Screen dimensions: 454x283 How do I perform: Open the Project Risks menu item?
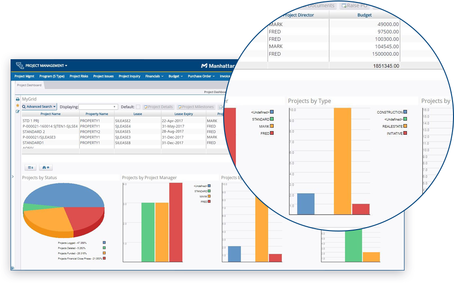[x=79, y=76]
